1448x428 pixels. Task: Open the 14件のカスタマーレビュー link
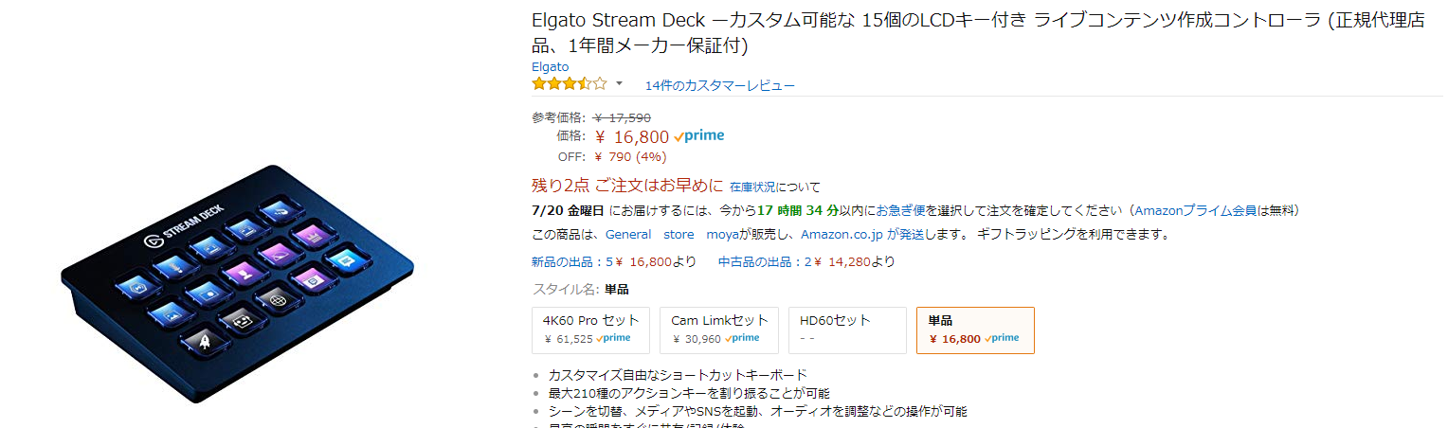(719, 86)
